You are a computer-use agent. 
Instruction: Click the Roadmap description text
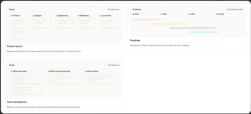click(x=160, y=45)
